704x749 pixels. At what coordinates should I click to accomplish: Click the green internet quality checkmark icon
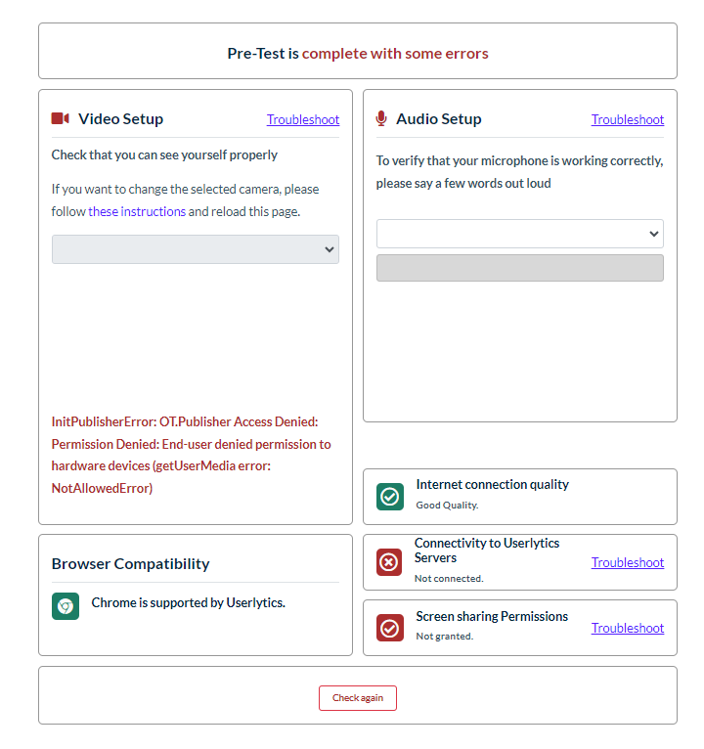tap(389, 497)
